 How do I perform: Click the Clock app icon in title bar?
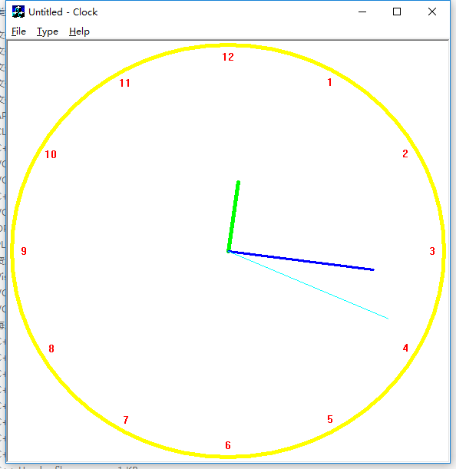(18, 12)
